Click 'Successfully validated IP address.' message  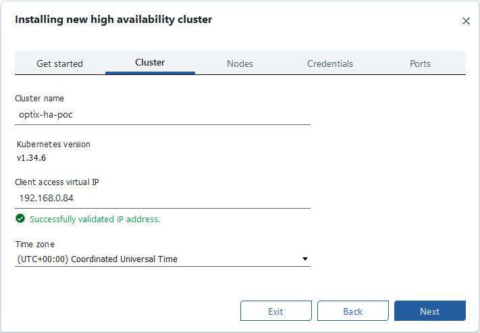95,220
